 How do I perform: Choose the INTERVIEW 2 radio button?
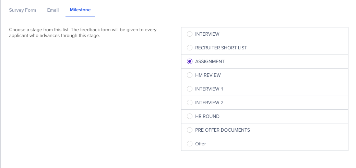click(190, 103)
